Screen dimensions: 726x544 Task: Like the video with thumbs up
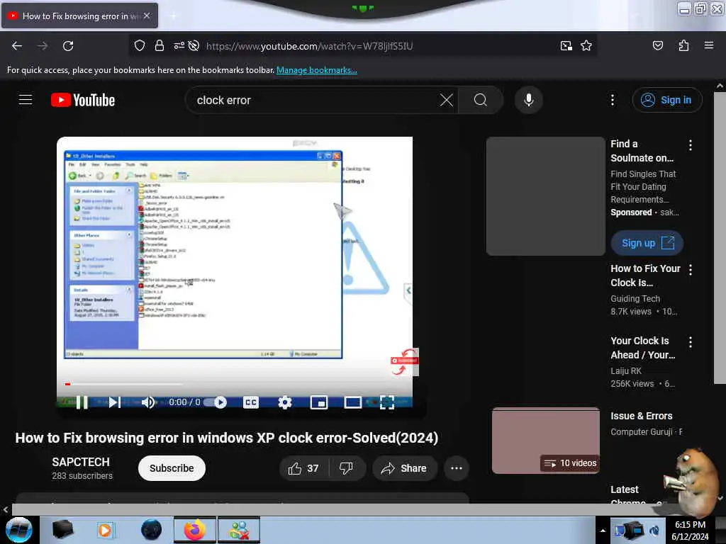pos(303,468)
